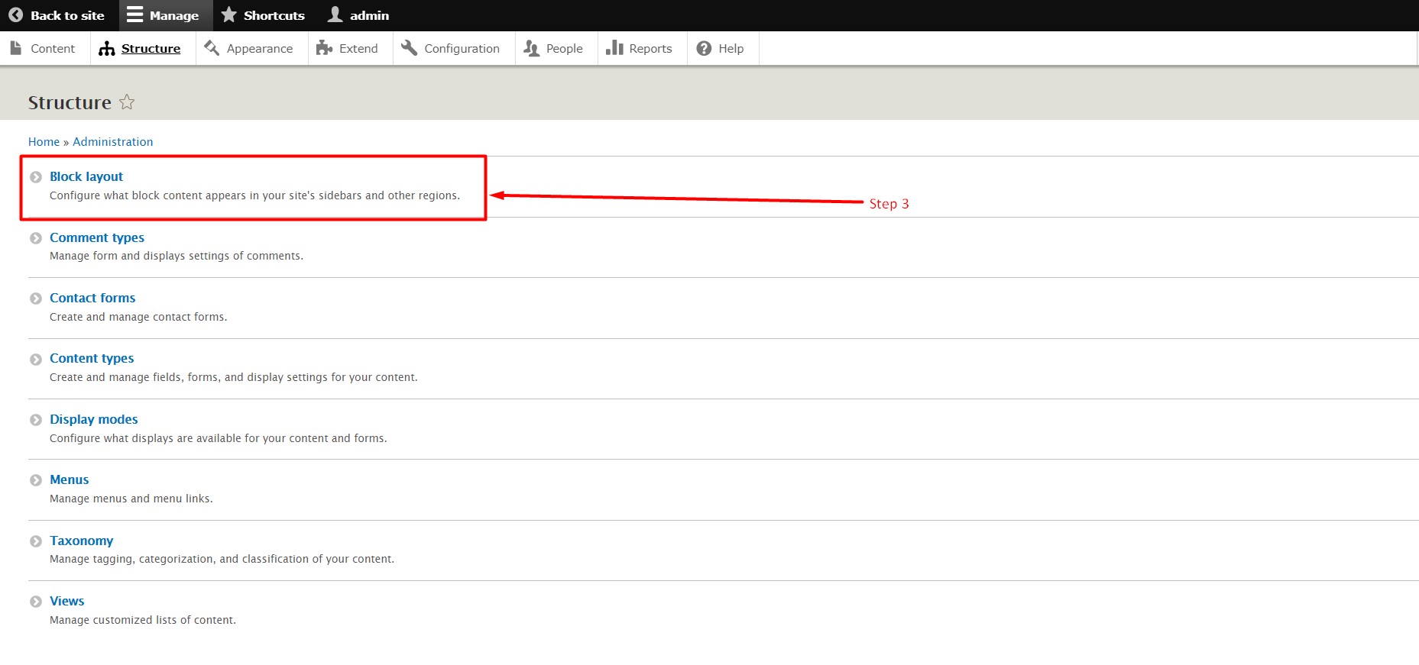1419x665 pixels.
Task: Click arrow bullet beside Menus
Action: click(x=36, y=480)
